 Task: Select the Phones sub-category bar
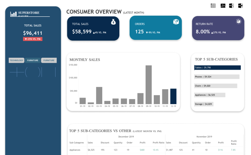[217, 76]
